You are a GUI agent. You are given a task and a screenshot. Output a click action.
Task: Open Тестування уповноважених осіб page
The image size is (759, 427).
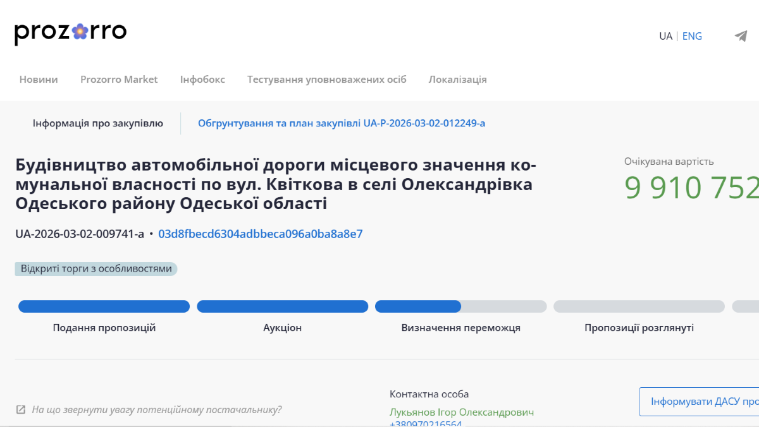[x=326, y=80]
